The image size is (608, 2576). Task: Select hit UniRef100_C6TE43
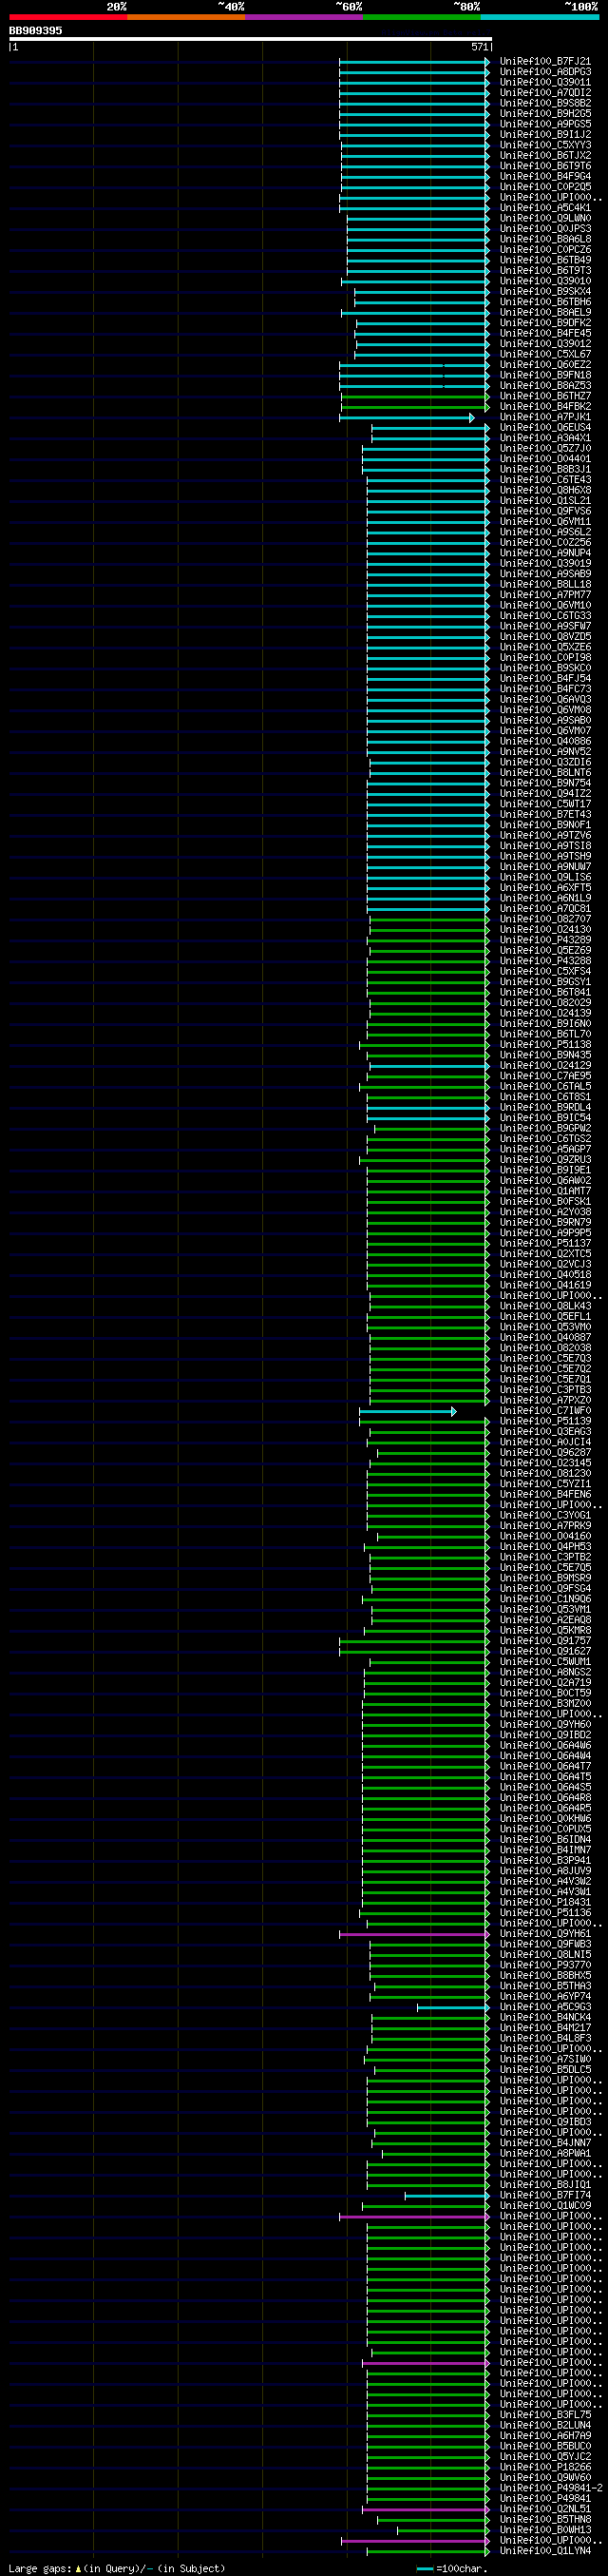pos(545,480)
